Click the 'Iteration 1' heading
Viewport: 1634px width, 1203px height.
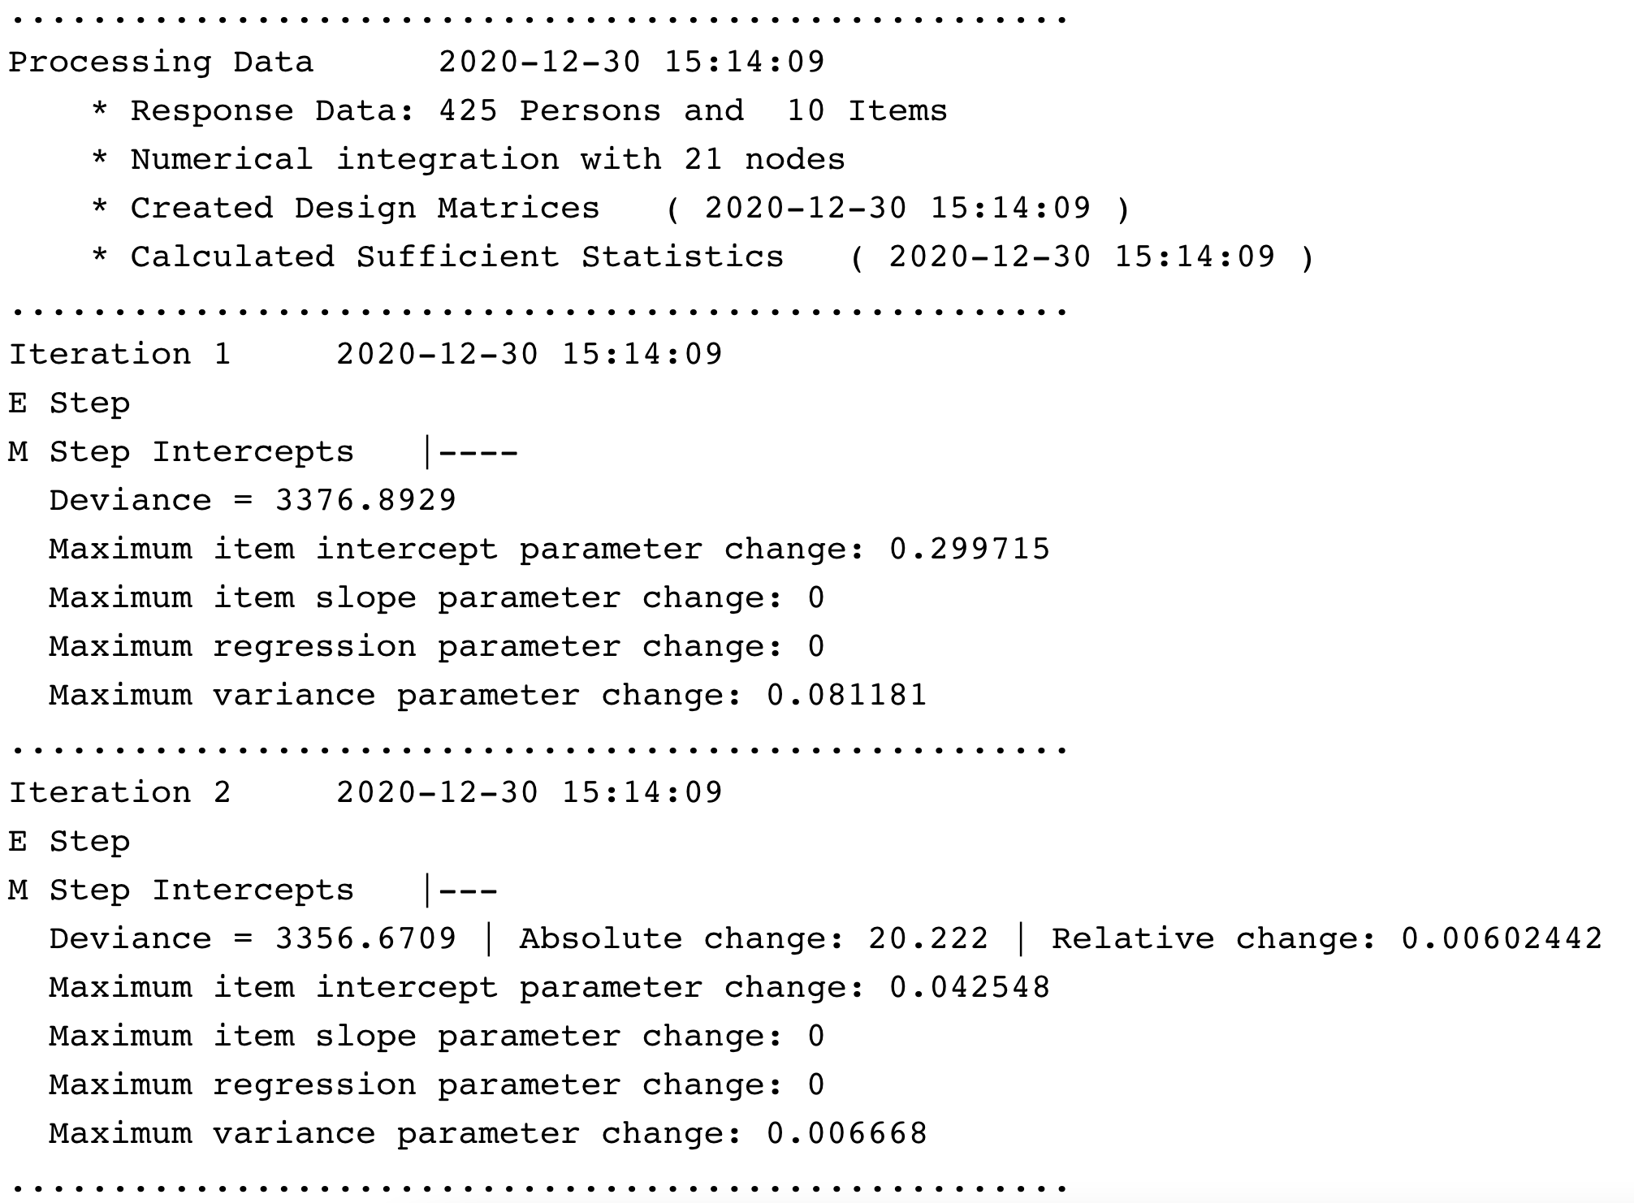click(120, 355)
